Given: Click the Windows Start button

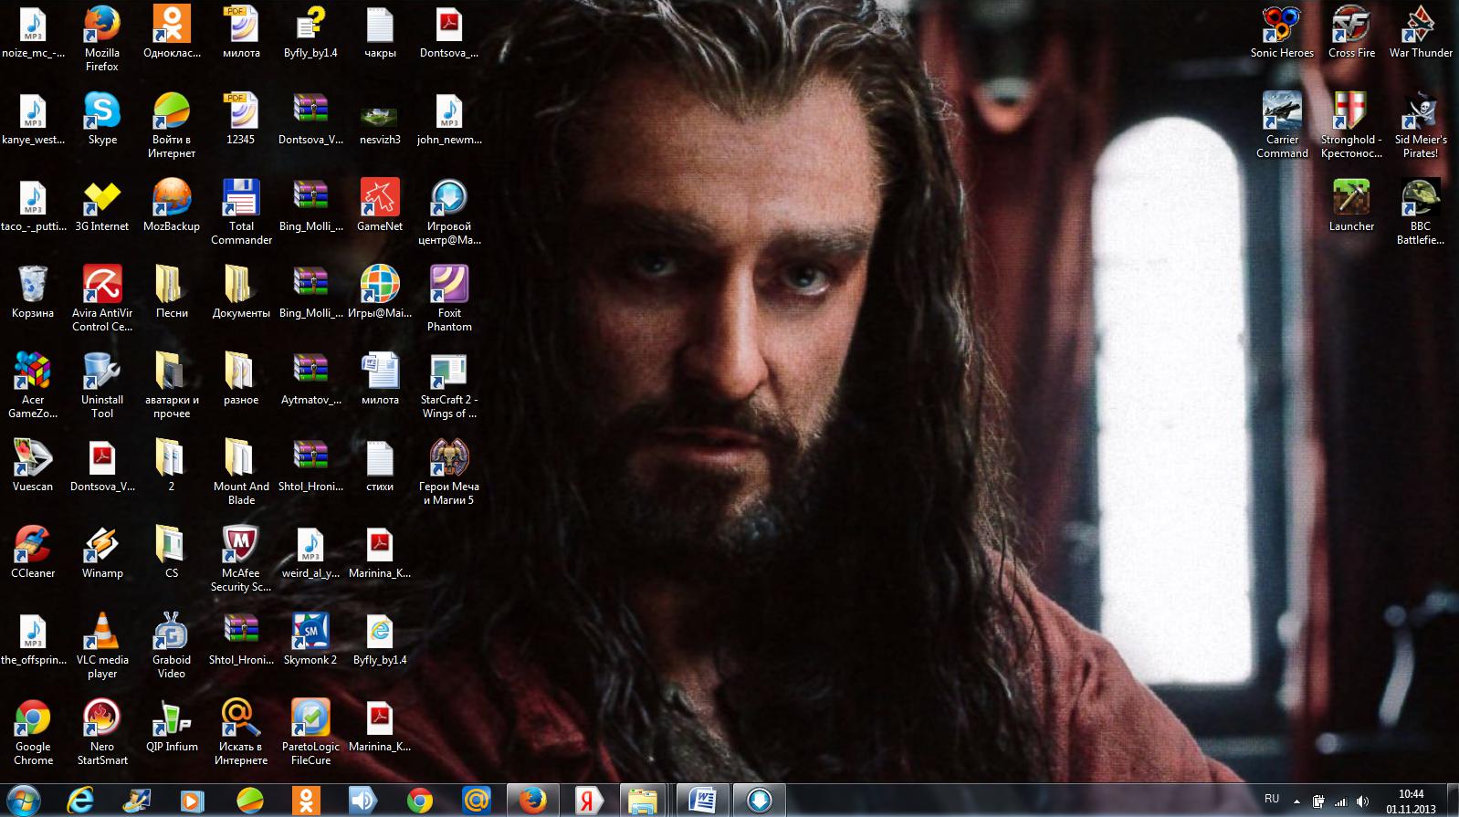Looking at the screenshot, I should pyautogui.click(x=23, y=801).
